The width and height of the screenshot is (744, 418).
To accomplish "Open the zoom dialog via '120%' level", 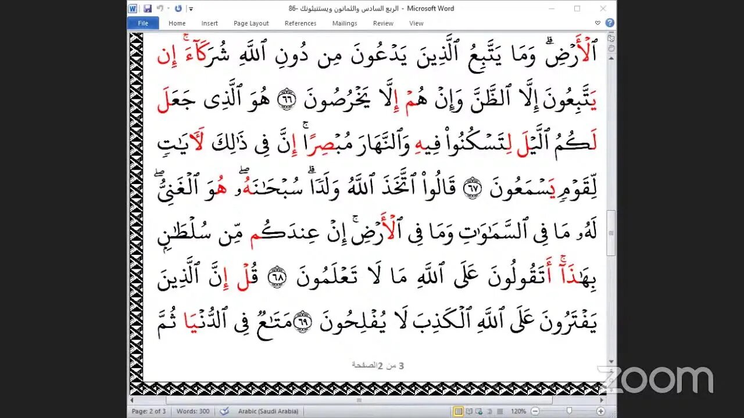I will [518, 411].
